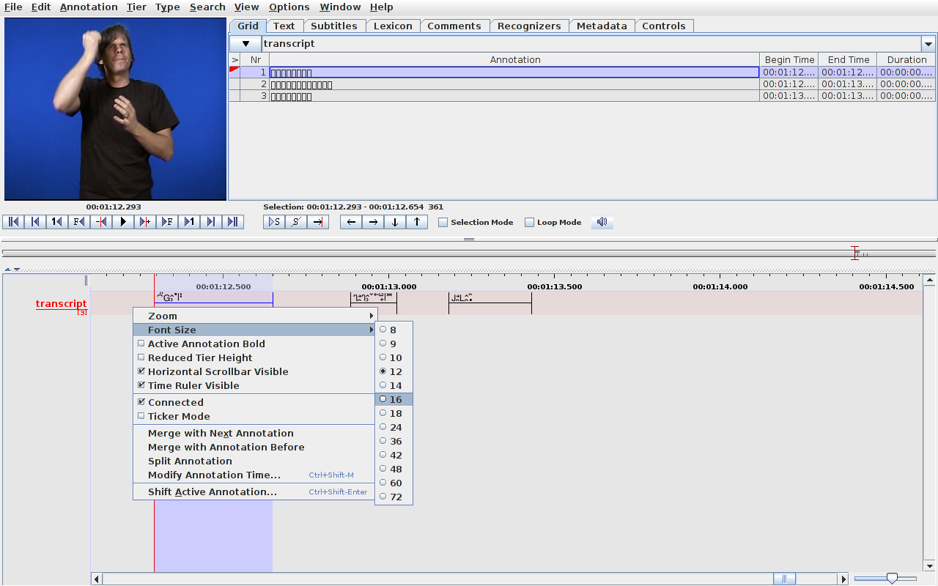Switch to the Recognizers tab

point(529,26)
